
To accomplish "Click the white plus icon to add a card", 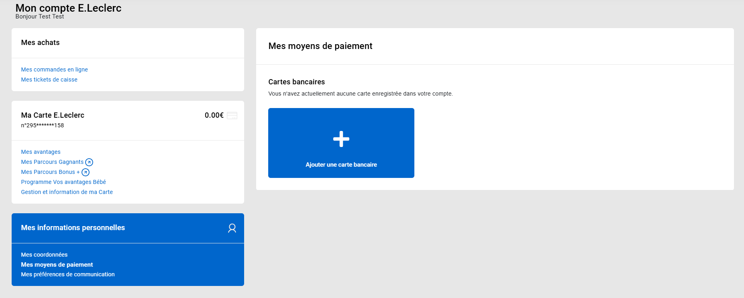I will (x=341, y=139).
